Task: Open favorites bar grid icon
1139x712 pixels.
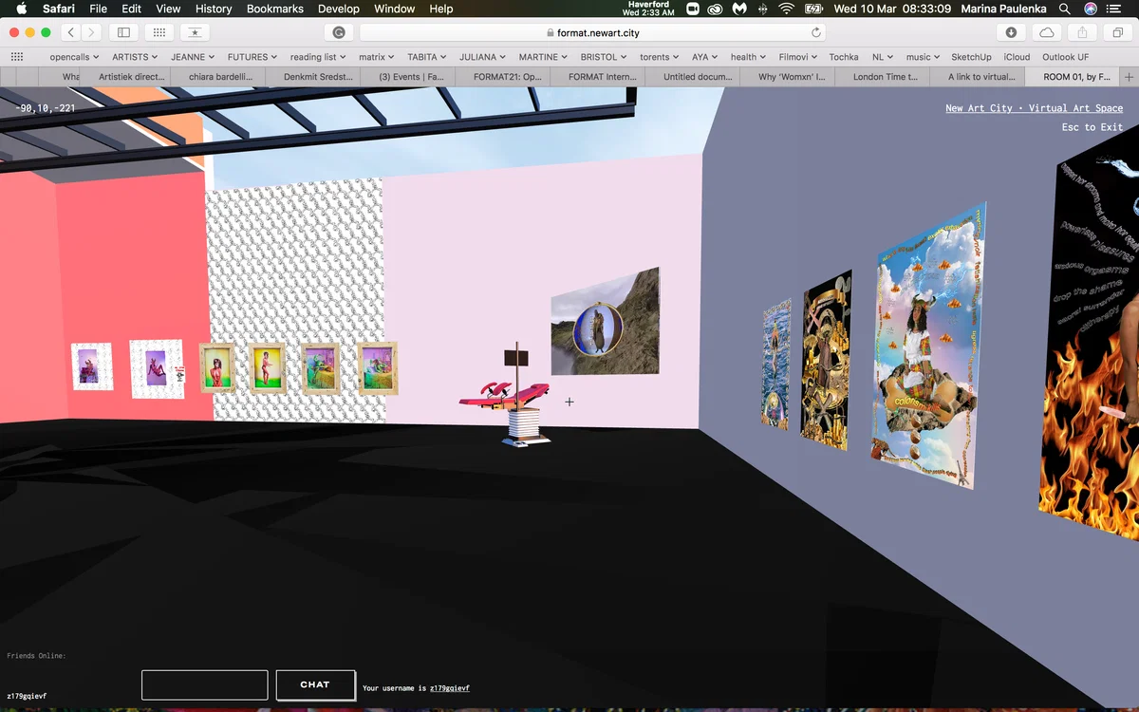Action: coord(17,57)
